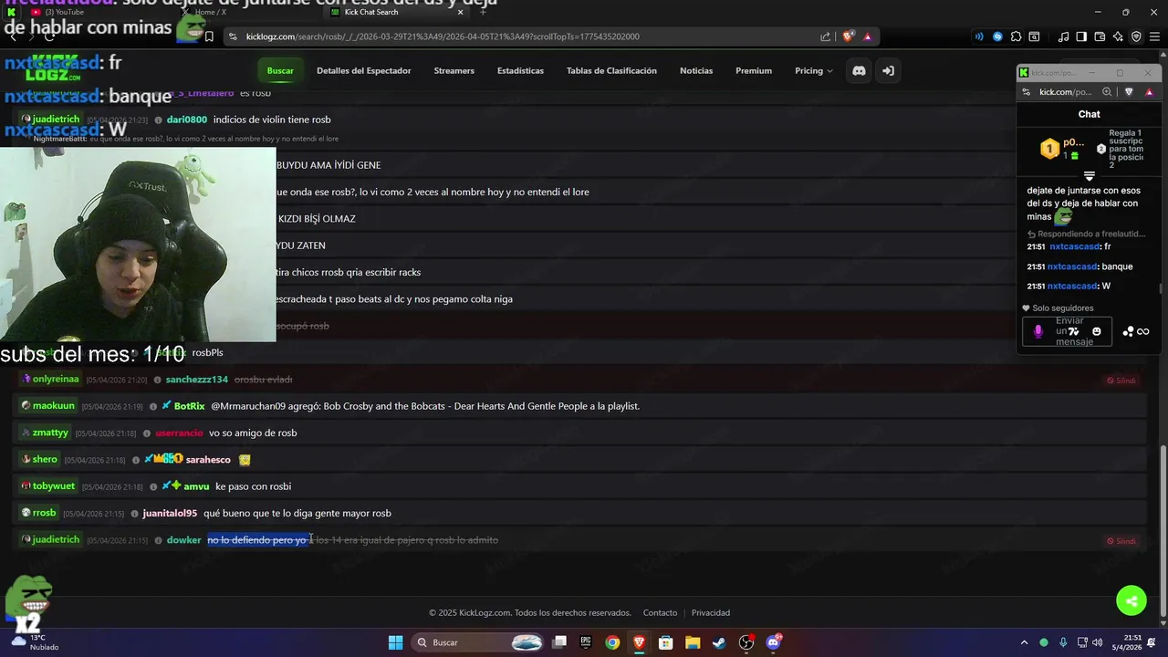Click the music note playlist icon in toolbar

(1063, 36)
